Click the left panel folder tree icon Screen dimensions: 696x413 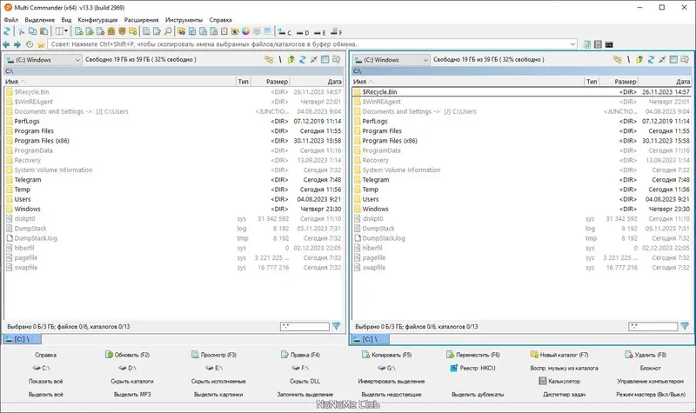(x=269, y=59)
